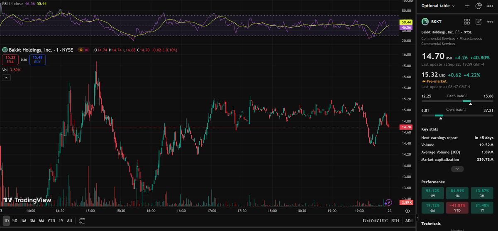Open chart settings gear near the time axis

(x=408, y=211)
